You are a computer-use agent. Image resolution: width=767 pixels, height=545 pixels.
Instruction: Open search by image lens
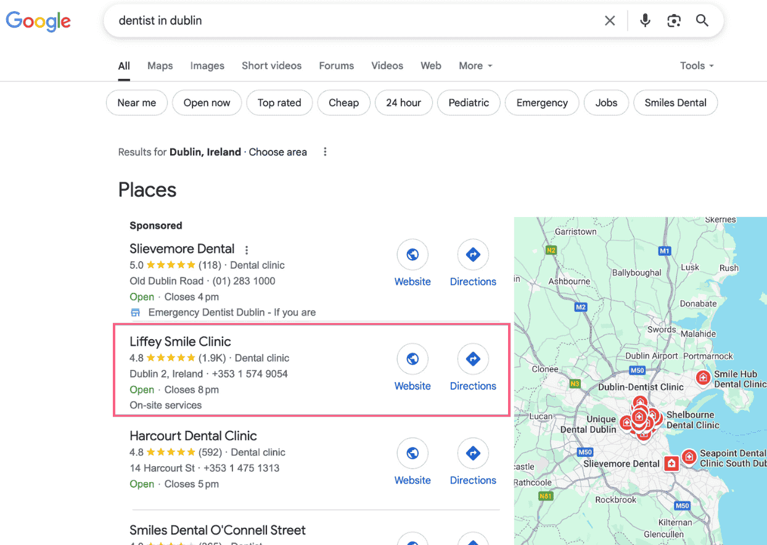(x=674, y=20)
